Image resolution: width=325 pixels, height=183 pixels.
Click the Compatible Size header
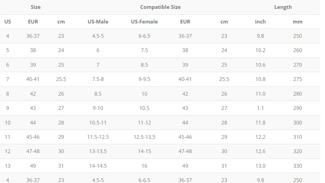[x=160, y=7]
